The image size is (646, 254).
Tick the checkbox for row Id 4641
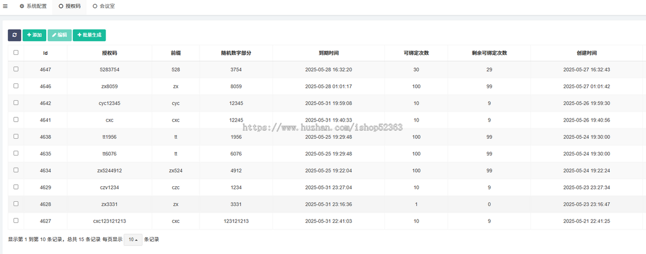point(16,119)
